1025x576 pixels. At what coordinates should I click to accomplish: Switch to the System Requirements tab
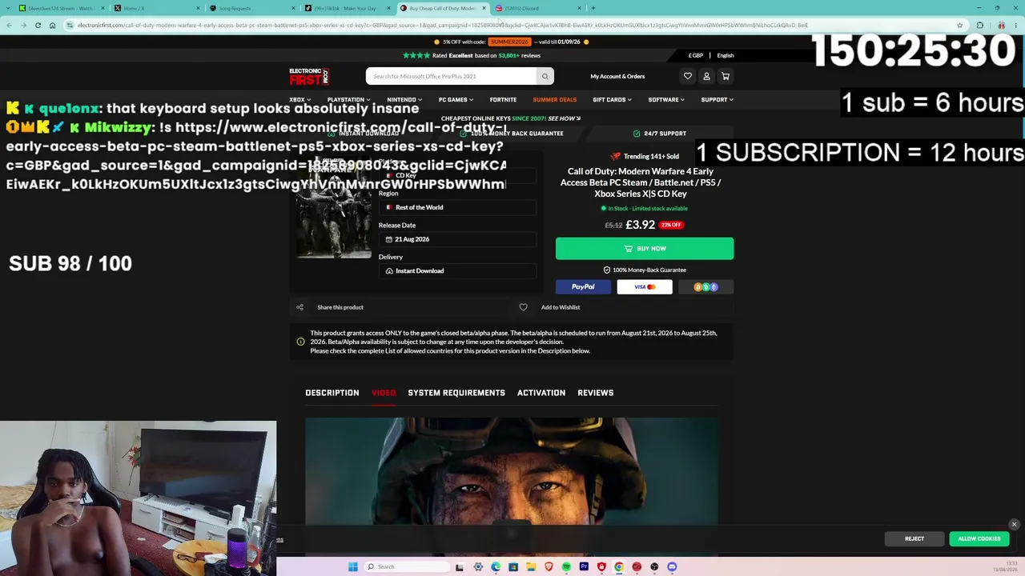pos(456,393)
